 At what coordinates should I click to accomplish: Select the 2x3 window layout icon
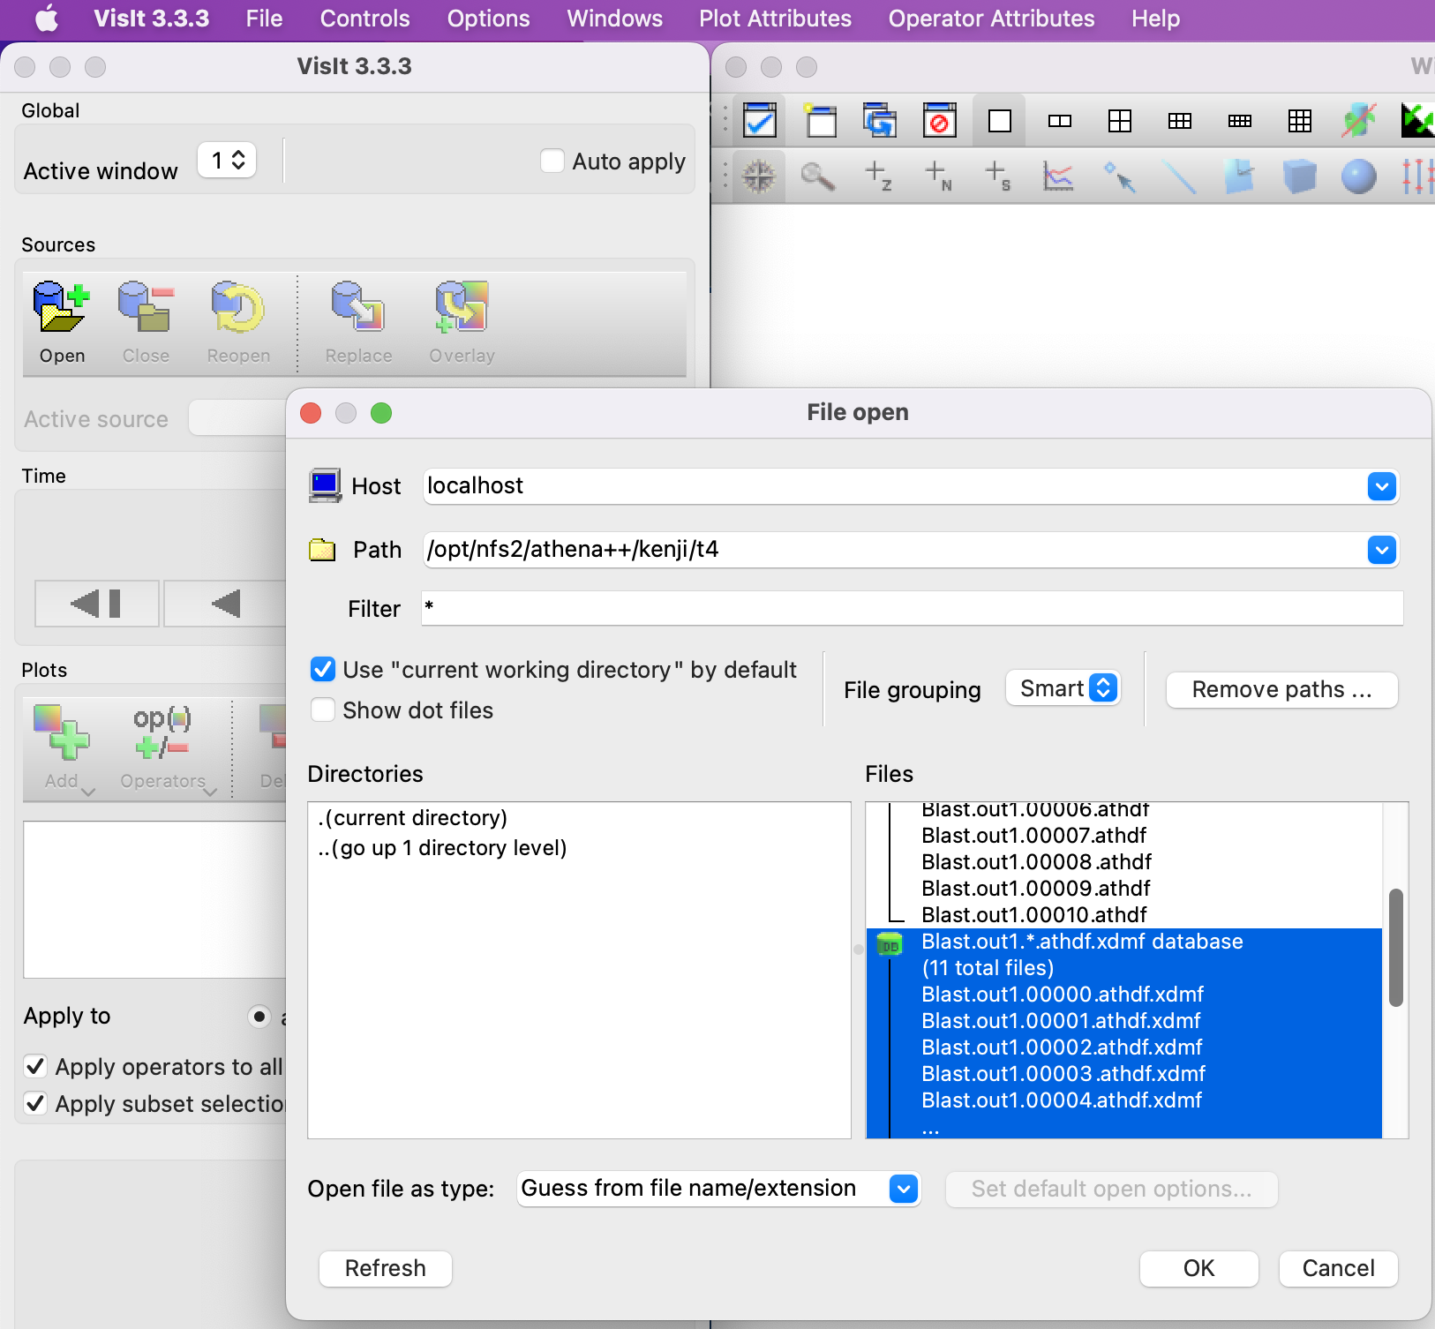click(x=1180, y=121)
